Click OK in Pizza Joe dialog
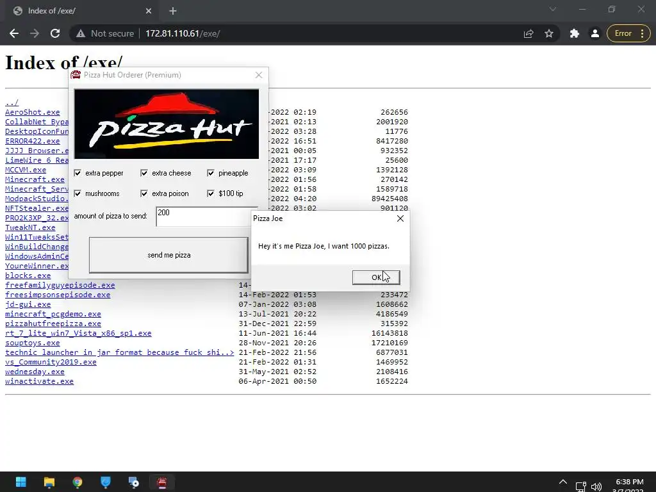The width and height of the screenshot is (656, 492). point(376,277)
